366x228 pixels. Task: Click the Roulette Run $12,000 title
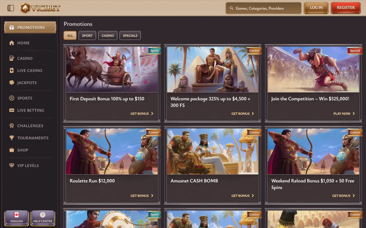tap(92, 181)
